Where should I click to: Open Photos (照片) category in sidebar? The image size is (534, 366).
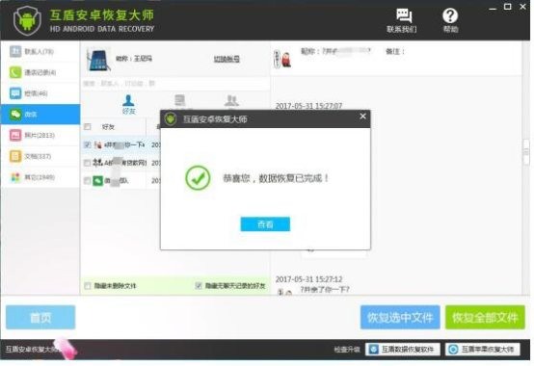(40, 136)
